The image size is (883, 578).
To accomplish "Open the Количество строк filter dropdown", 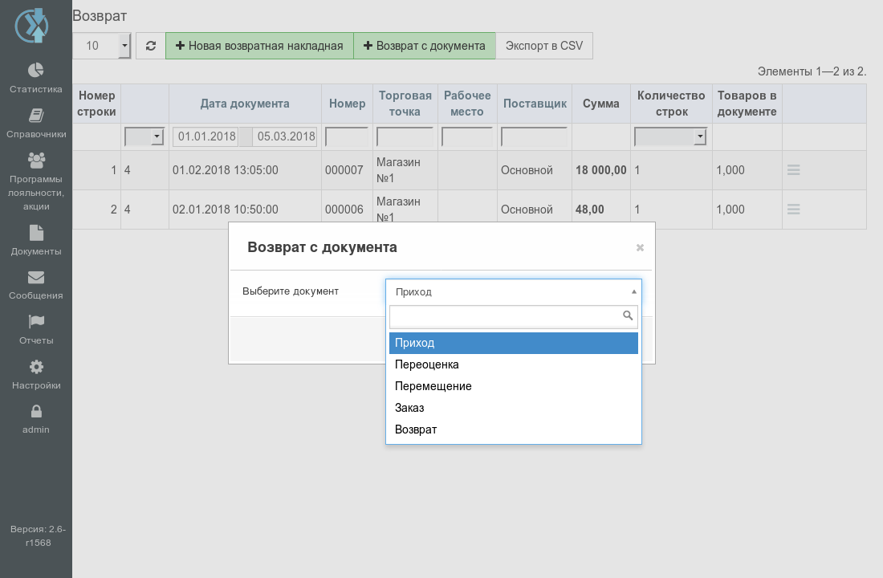I will click(x=670, y=136).
